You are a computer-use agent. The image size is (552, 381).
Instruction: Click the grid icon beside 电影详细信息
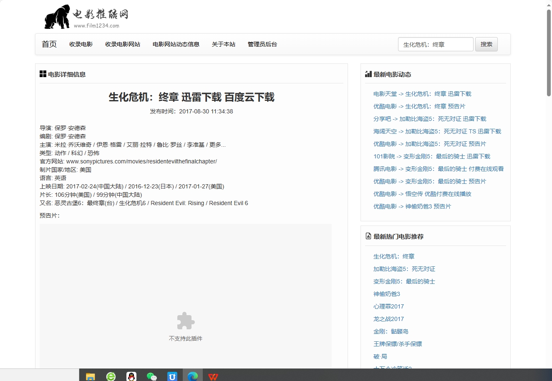[x=43, y=73]
